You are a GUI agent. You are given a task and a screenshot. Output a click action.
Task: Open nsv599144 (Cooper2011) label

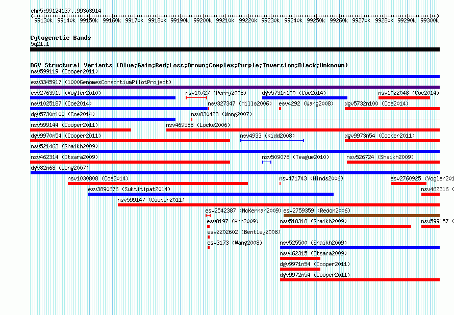pyautogui.click(x=64, y=125)
